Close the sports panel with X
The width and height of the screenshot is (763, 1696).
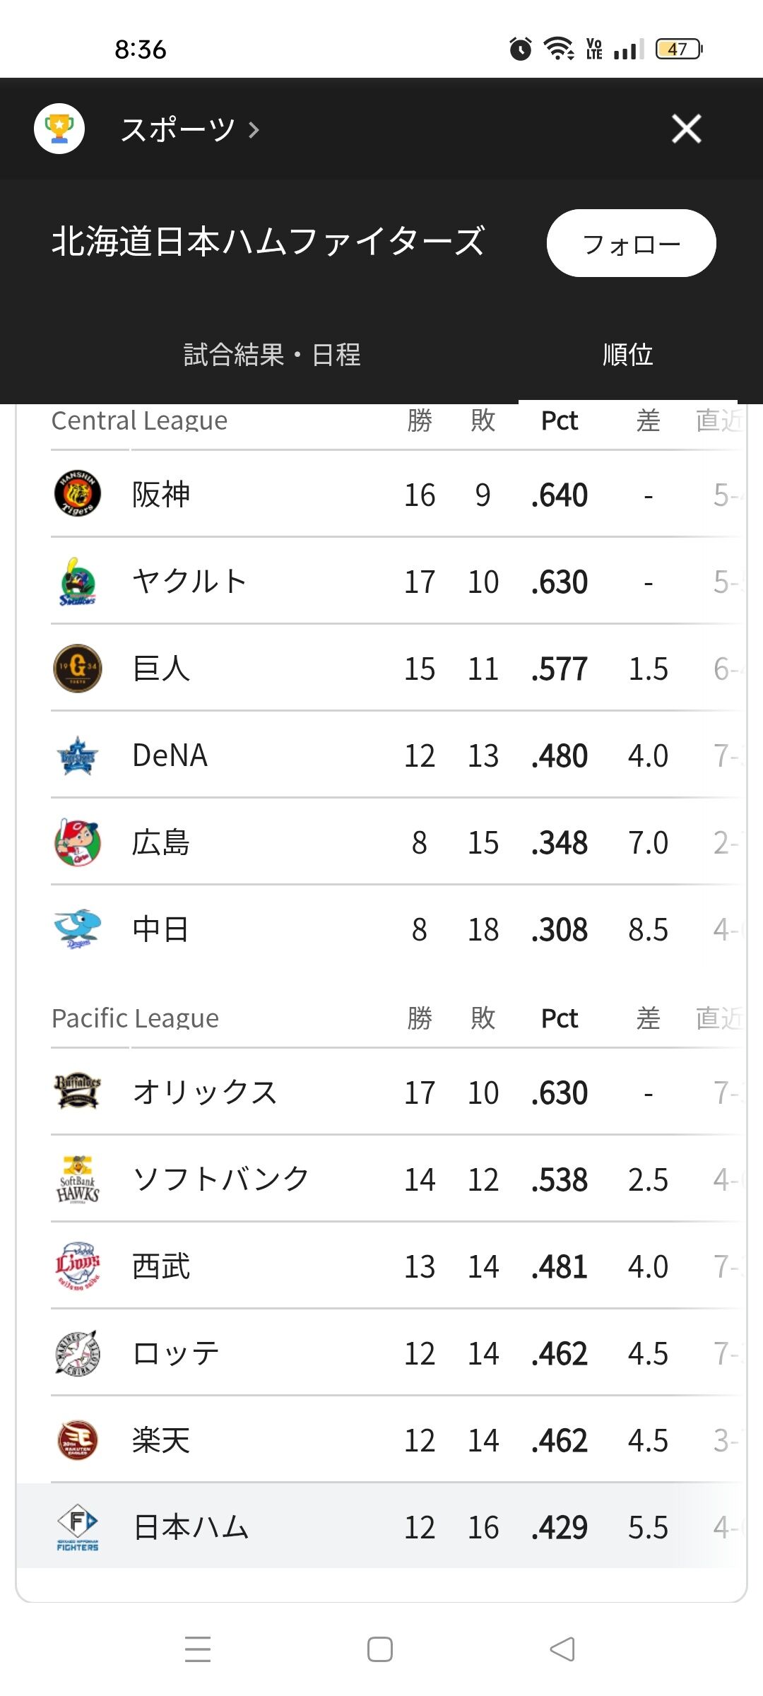[x=687, y=129]
